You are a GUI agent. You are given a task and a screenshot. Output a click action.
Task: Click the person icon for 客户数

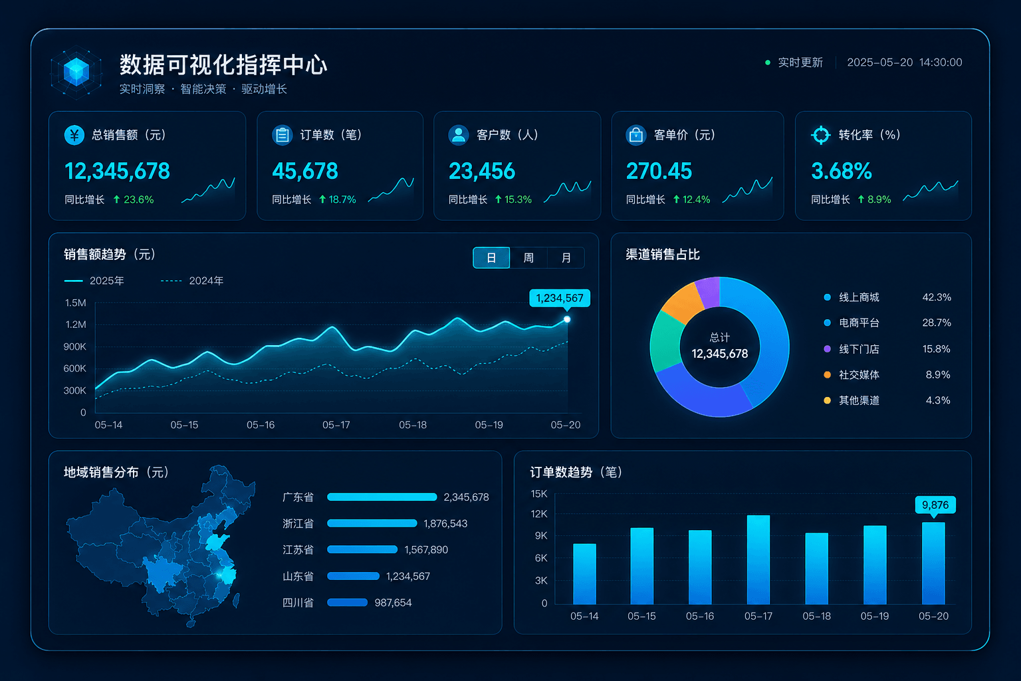pyautogui.click(x=459, y=135)
